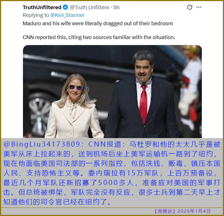Open the 9h timestamp link

[116, 7]
